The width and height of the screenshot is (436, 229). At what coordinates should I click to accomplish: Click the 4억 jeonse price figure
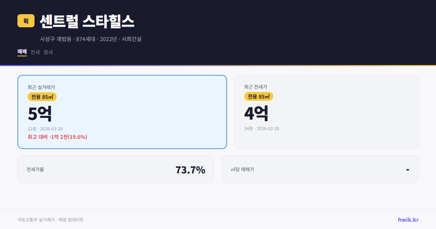point(257,113)
